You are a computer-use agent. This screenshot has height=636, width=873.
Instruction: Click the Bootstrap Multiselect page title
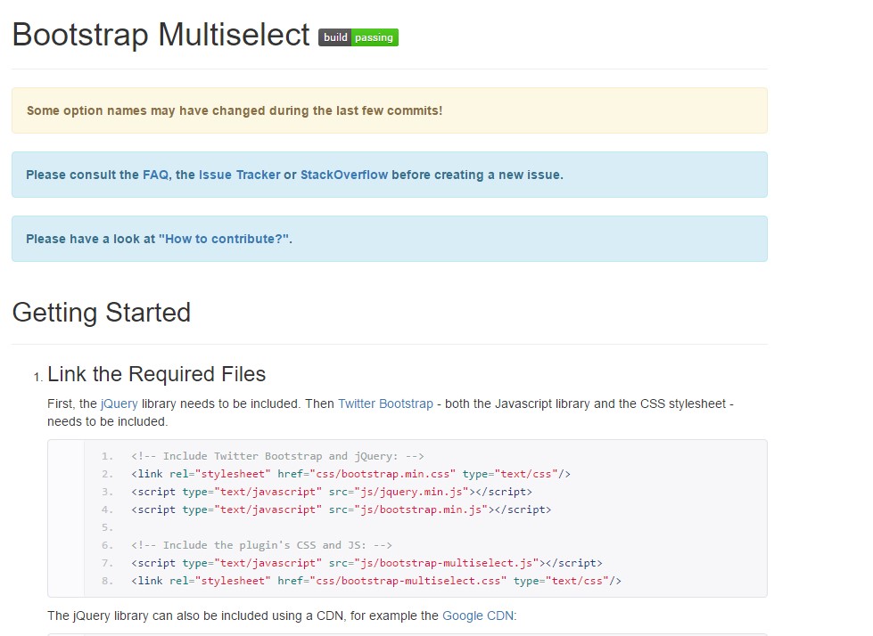point(161,35)
